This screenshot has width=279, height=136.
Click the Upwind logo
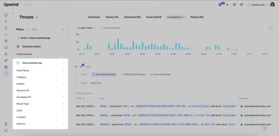(11, 5)
